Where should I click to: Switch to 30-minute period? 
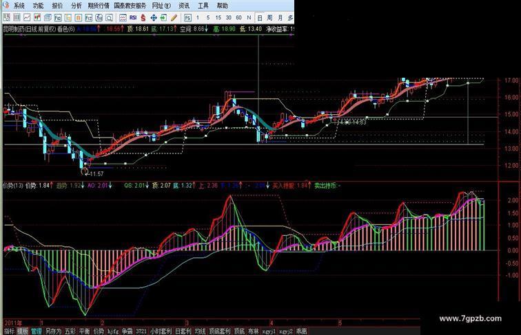coord(229,18)
